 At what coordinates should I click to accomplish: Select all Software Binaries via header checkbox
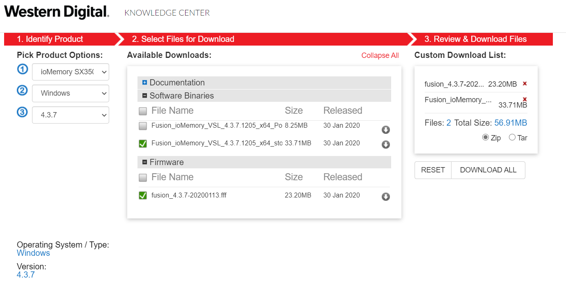click(142, 111)
